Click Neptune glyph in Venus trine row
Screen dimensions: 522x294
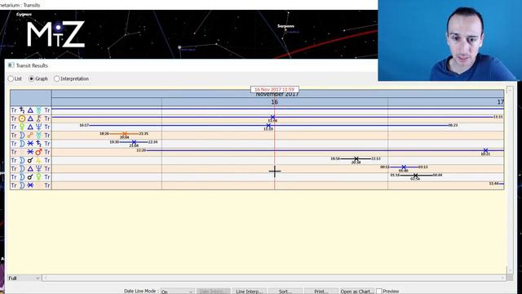pos(38,127)
